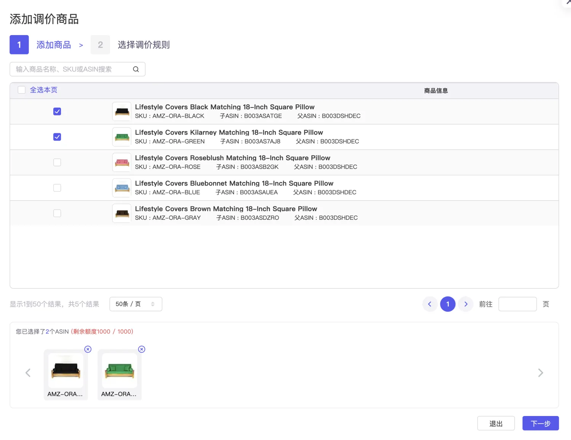This screenshot has height=440, width=571.
Task: Click the Brown Pillow product image
Action: [x=122, y=213]
